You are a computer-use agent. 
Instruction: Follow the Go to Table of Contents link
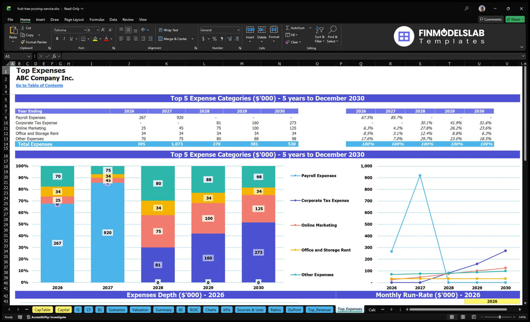pos(39,85)
